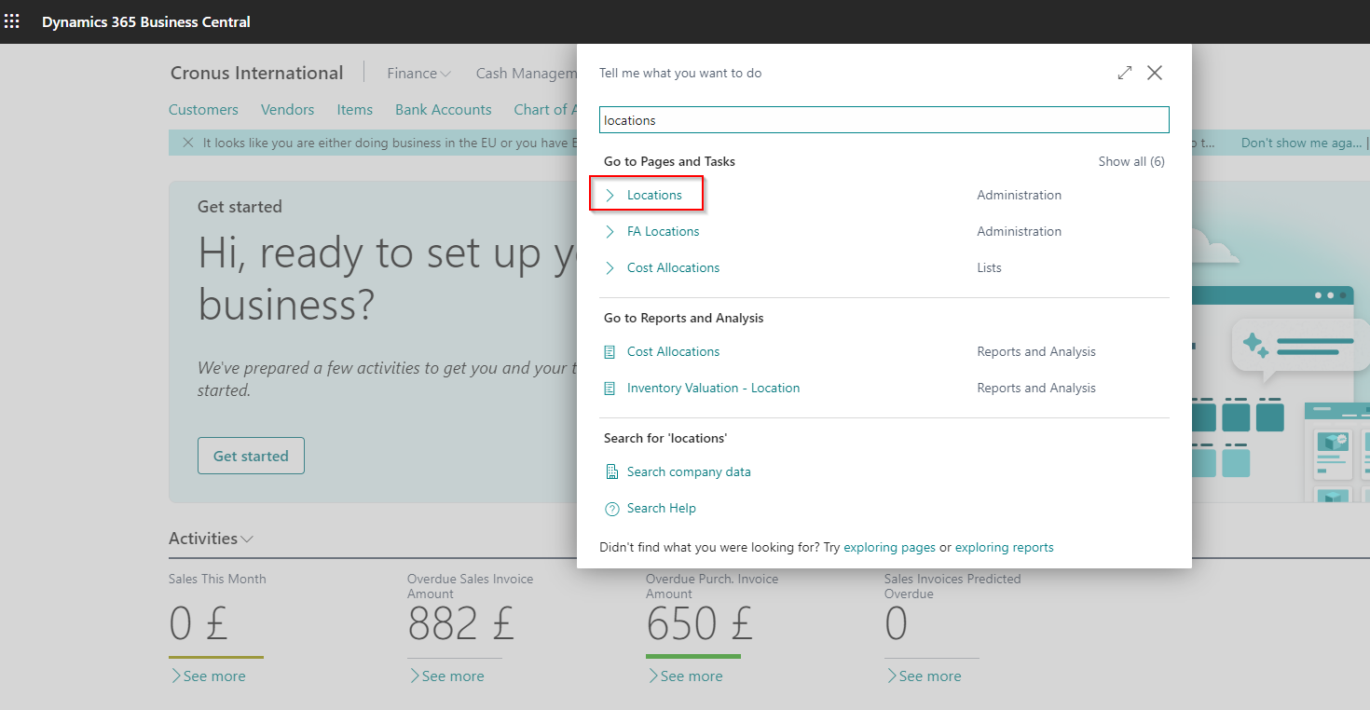This screenshot has width=1370, height=710.
Task: Click the Search company data icon
Action: (611, 471)
